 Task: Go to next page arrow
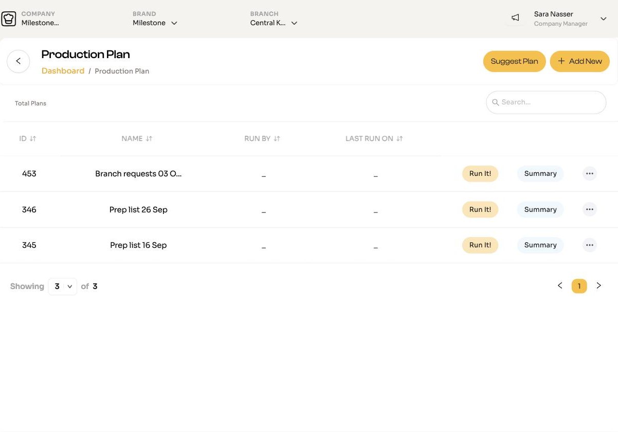(598, 285)
